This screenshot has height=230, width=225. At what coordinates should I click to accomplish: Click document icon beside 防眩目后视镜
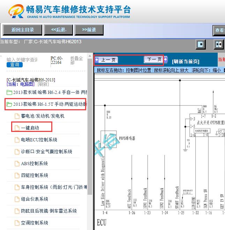[17, 211]
